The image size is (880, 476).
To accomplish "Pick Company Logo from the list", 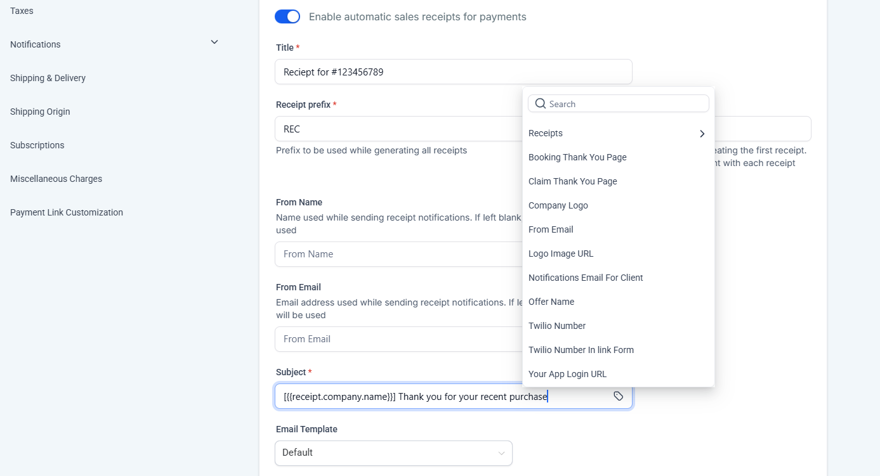I will (x=558, y=205).
